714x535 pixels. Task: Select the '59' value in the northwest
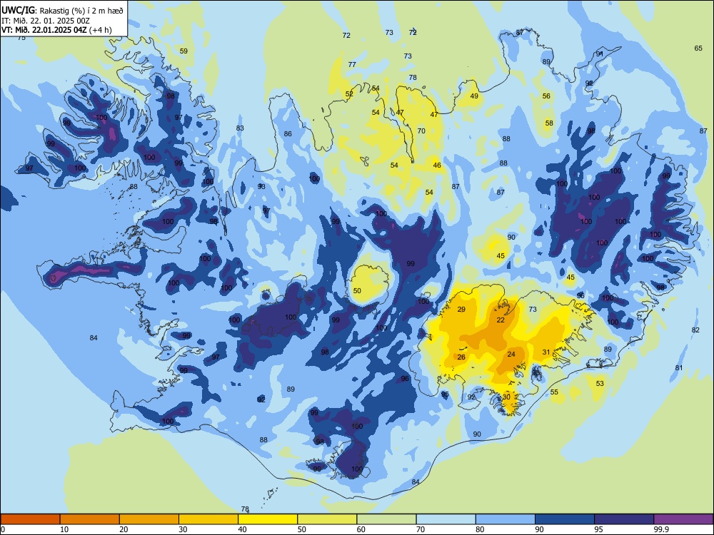(183, 51)
